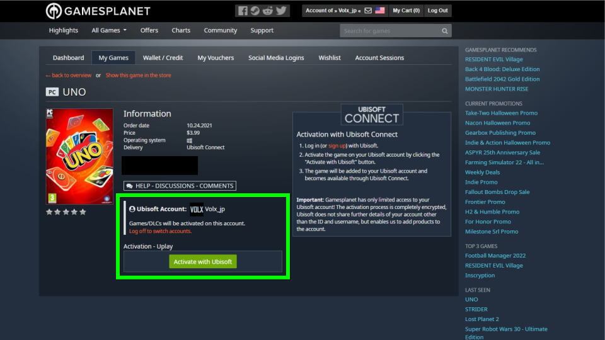Open the Gamesplanet Facebook page icon
This screenshot has height=340, width=605.
point(242,11)
